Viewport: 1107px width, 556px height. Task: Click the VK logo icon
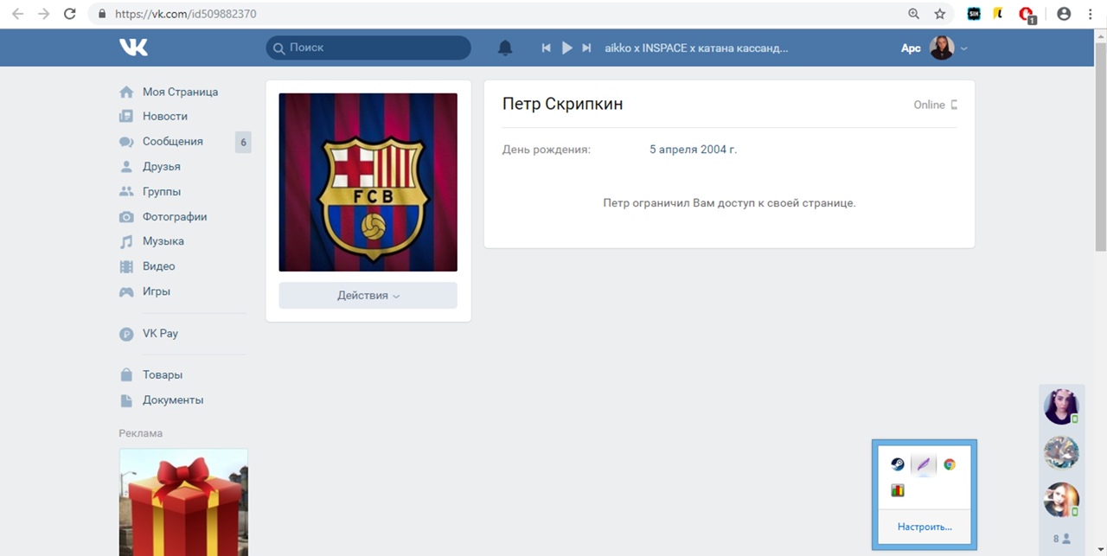click(x=133, y=48)
